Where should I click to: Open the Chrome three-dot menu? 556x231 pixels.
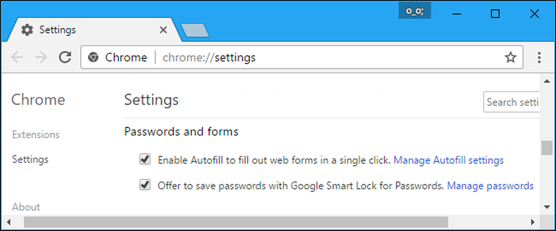click(x=539, y=57)
